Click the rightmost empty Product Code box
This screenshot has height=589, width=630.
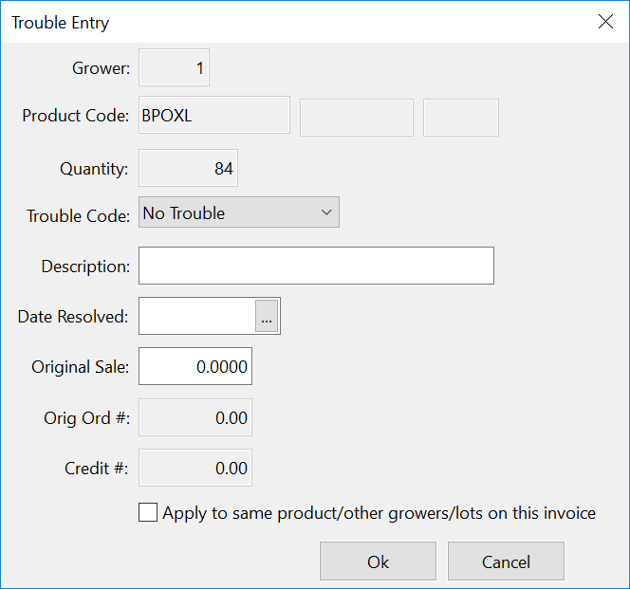tap(460, 118)
